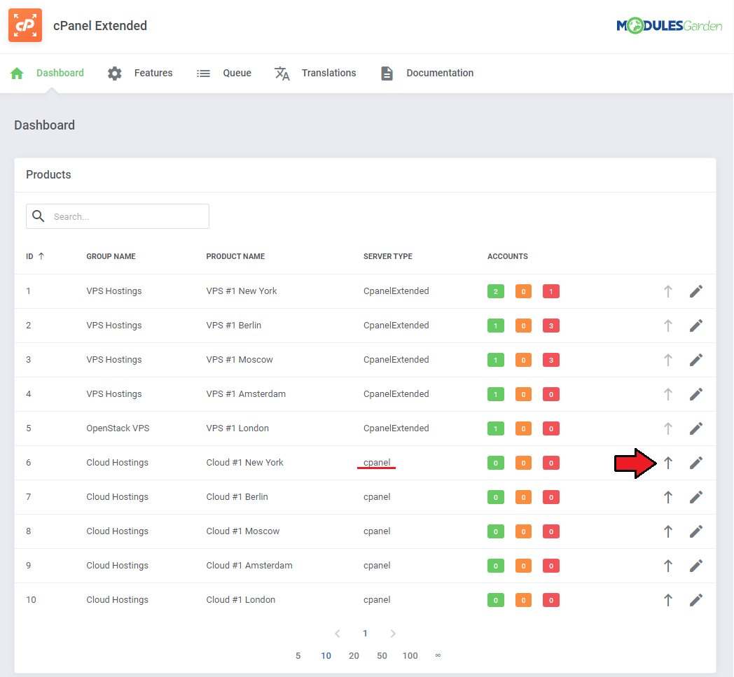The width and height of the screenshot is (734, 677).
Task: Open the Queue tab
Action: click(237, 73)
